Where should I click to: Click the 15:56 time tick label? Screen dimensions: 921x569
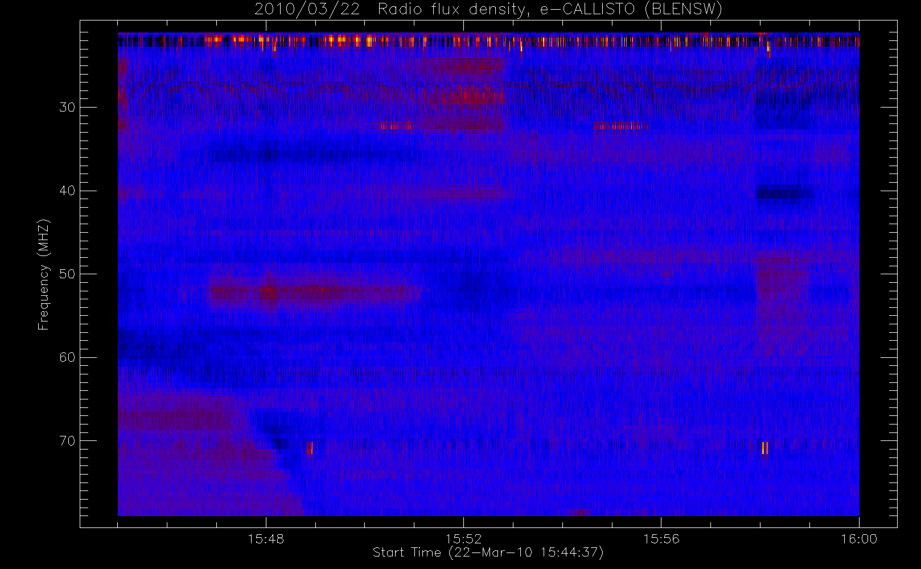coord(661,539)
